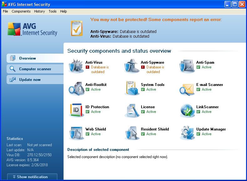Screen dimensions: 247x181
Task: Select the E-mail Scanner envelope icon
Action: (187, 89)
